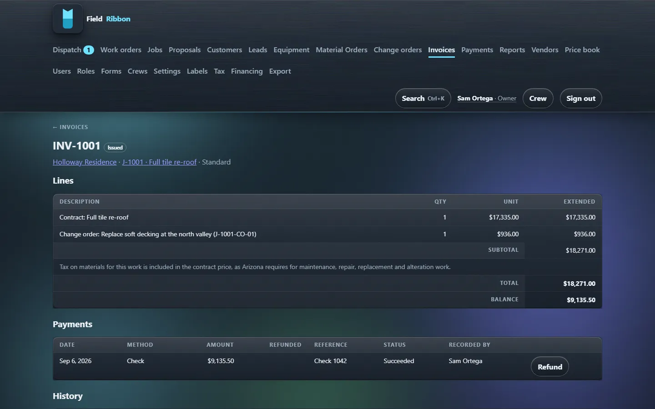The image size is (655, 409).
Task: View Labels page
Action: coord(197,71)
